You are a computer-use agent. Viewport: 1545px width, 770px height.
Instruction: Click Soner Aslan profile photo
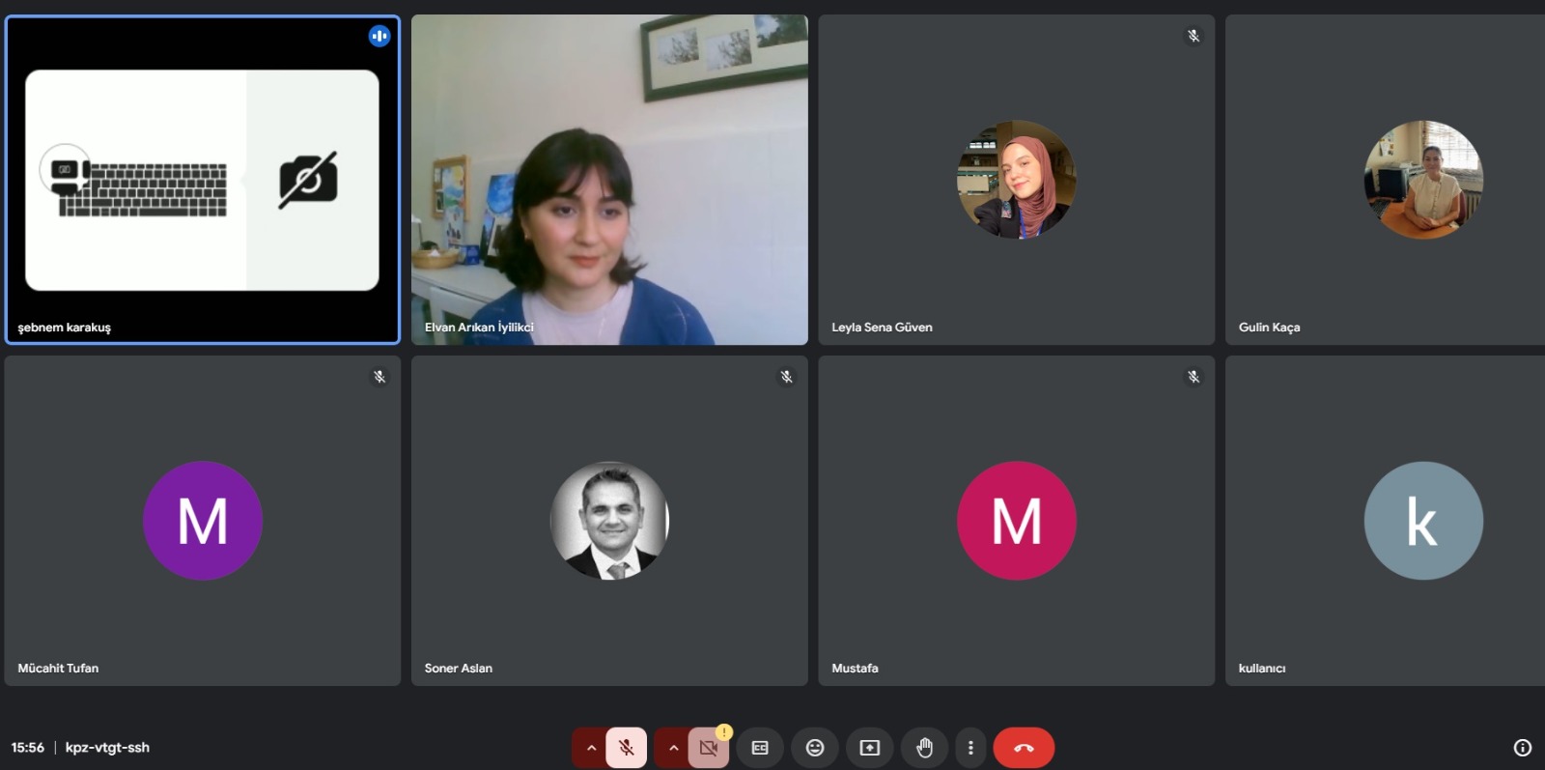(x=609, y=521)
